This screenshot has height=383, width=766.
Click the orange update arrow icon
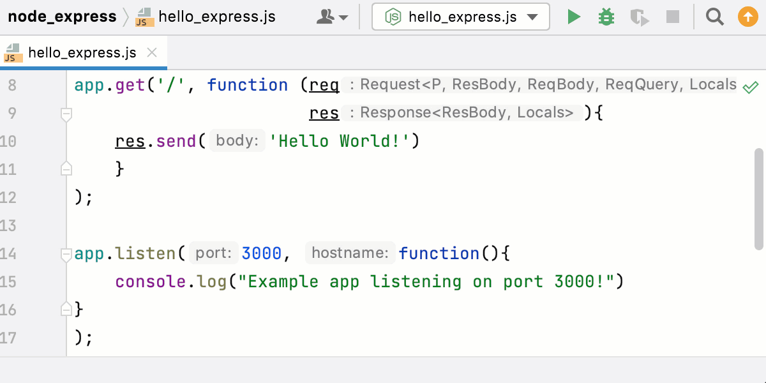coord(747,17)
